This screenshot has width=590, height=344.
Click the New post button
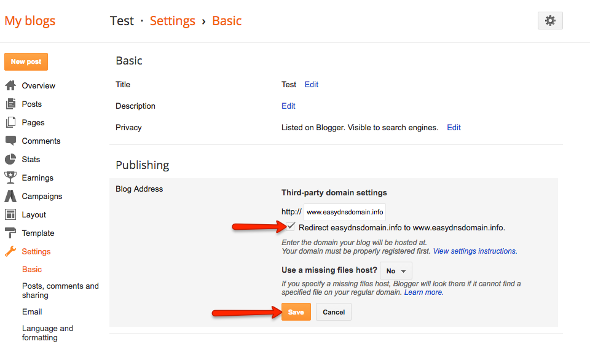pos(26,61)
